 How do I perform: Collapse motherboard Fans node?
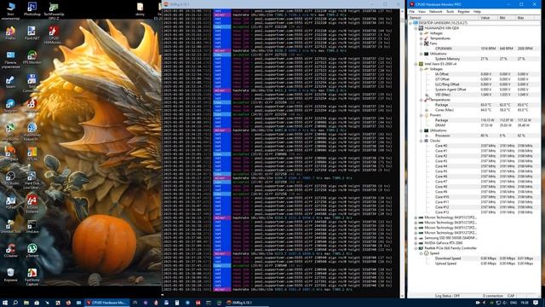421,43
